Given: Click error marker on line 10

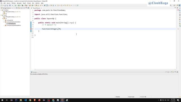Looking at the screenshot, I should pyautogui.click(x=31, y=29).
